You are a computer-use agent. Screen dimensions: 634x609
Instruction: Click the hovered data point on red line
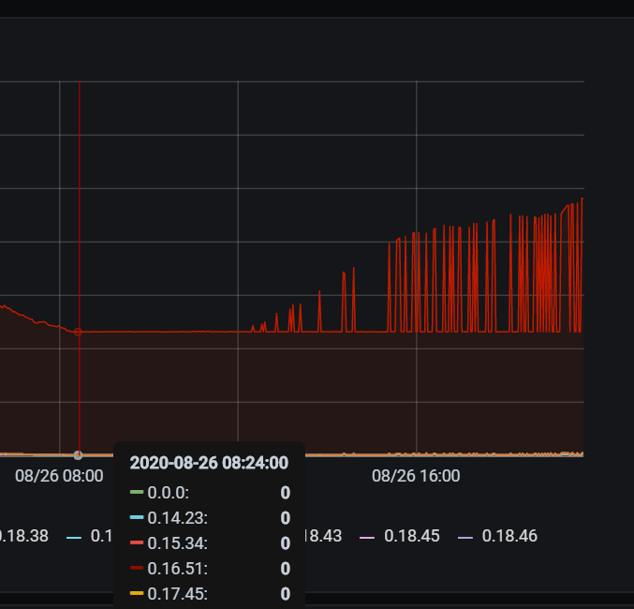pos(78,333)
